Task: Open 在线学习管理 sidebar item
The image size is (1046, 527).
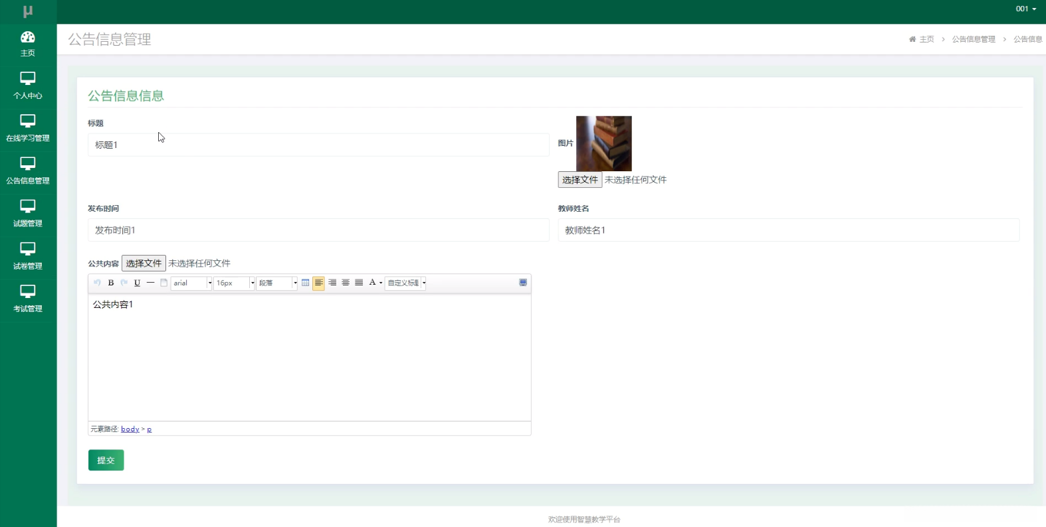Action: pyautogui.click(x=28, y=129)
